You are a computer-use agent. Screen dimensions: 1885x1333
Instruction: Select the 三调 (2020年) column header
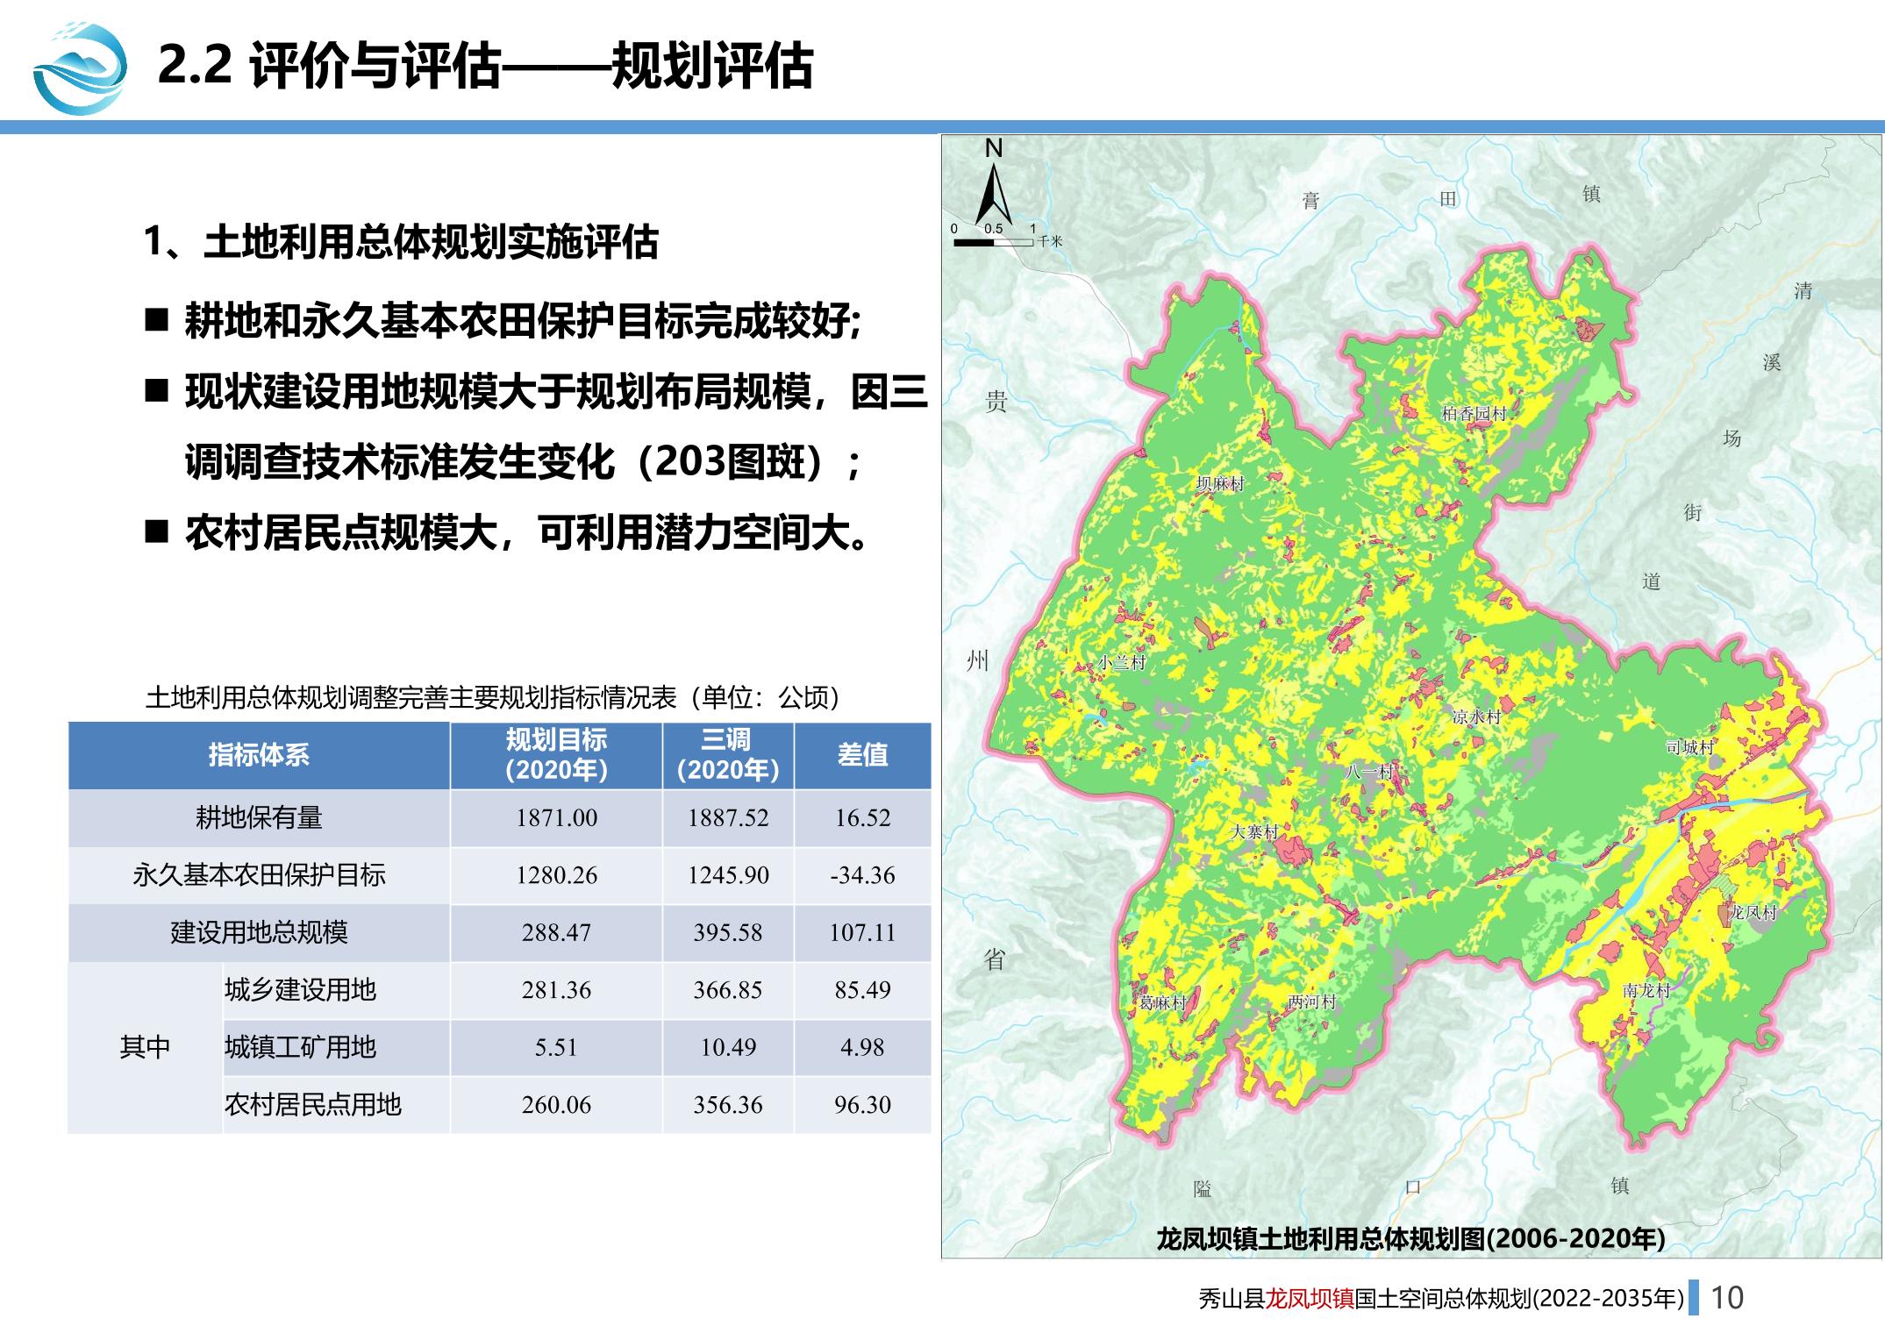click(x=727, y=755)
